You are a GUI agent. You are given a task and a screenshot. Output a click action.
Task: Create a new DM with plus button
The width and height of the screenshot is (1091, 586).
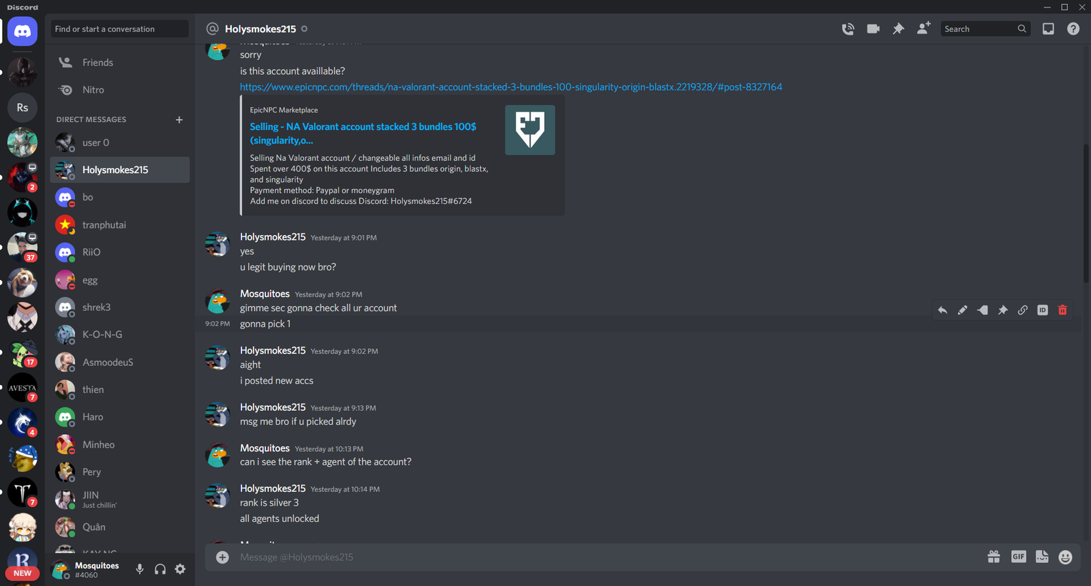point(179,119)
